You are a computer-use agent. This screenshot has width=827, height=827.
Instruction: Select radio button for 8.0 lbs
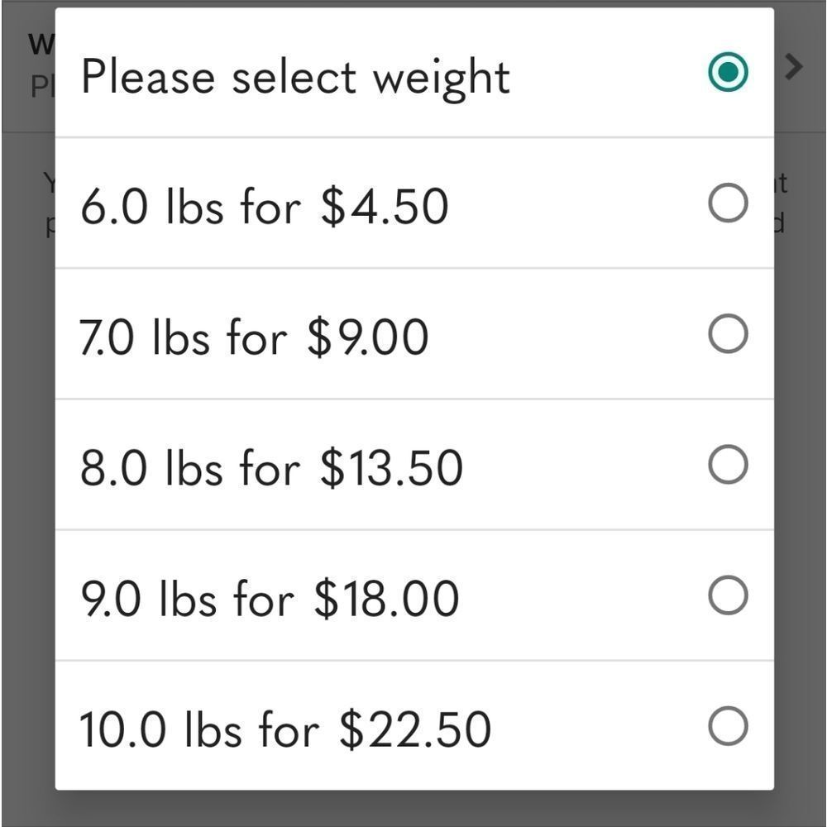tap(728, 464)
